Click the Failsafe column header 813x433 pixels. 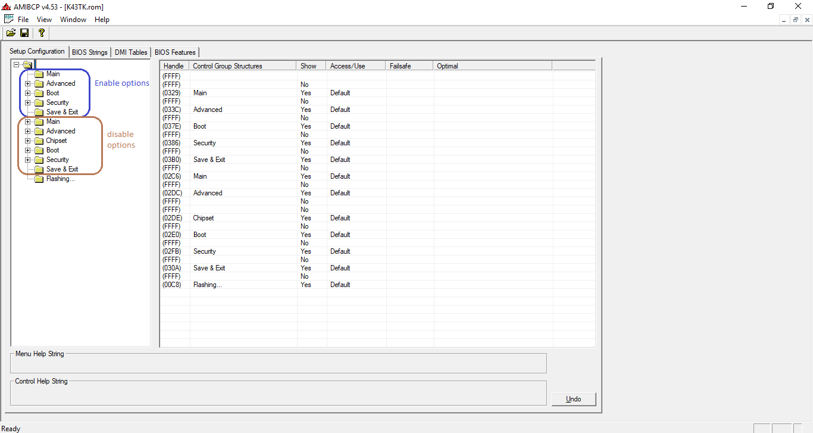pyautogui.click(x=410, y=66)
